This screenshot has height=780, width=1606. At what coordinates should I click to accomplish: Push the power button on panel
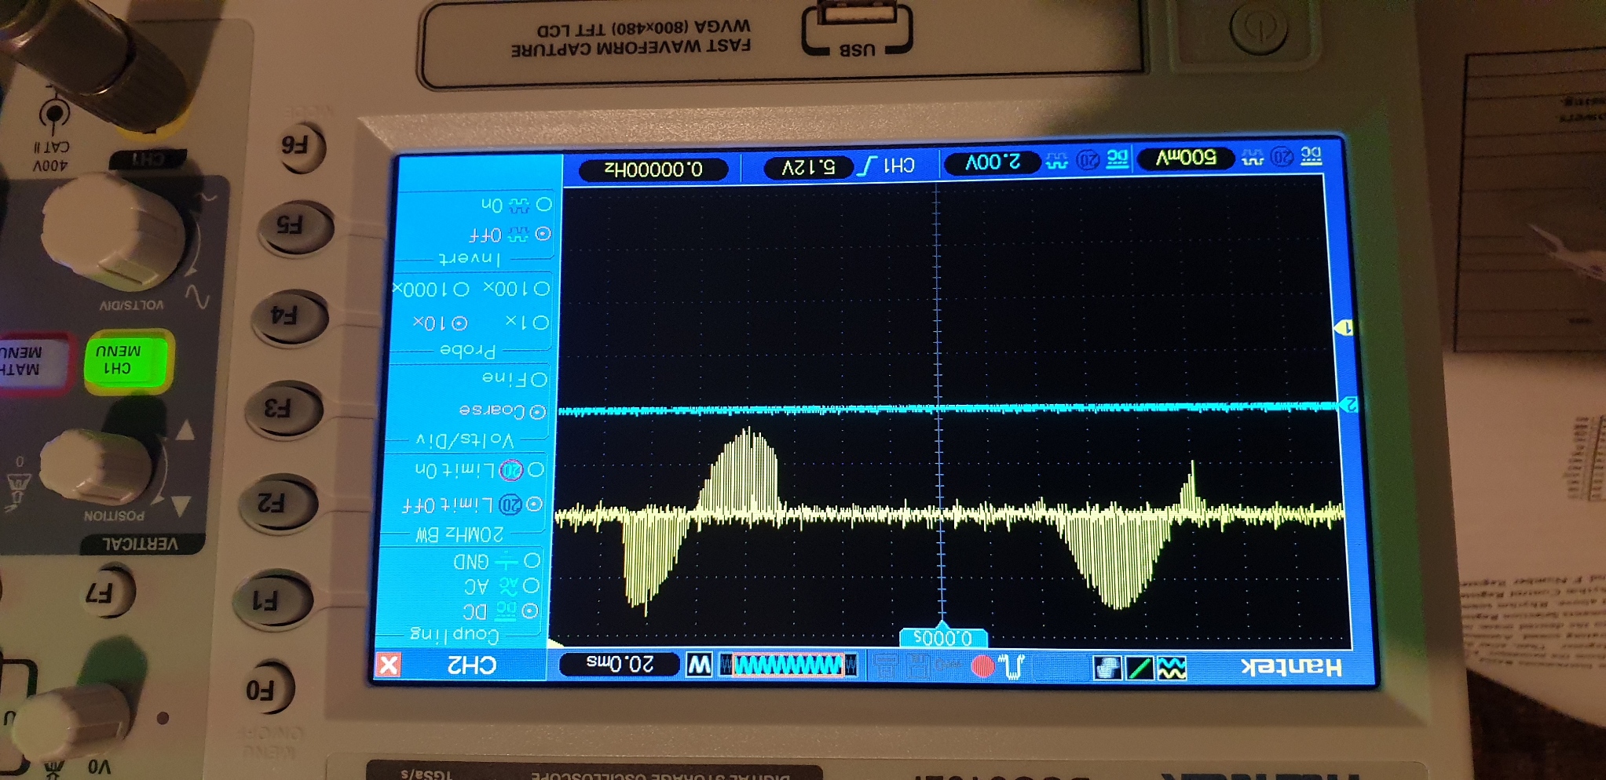(x=1259, y=27)
